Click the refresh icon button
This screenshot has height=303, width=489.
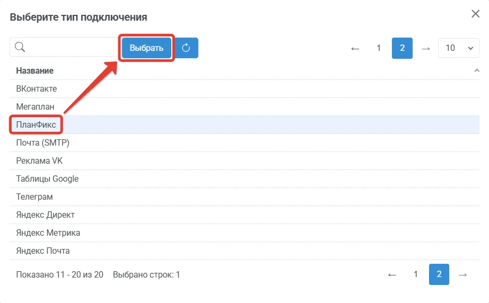[x=186, y=48]
